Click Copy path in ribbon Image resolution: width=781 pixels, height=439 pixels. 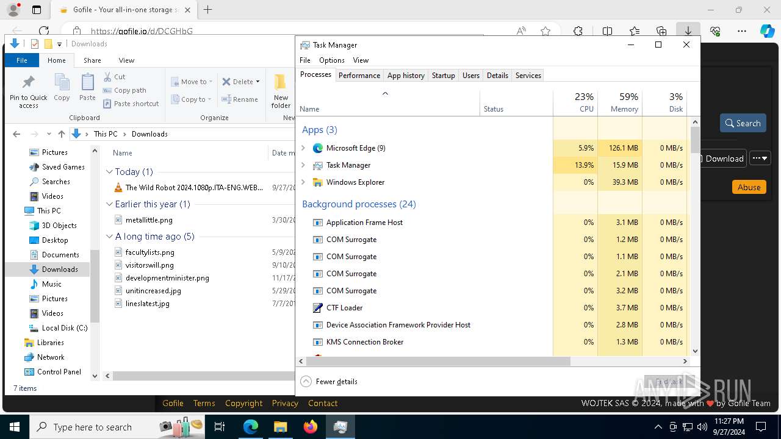click(124, 90)
